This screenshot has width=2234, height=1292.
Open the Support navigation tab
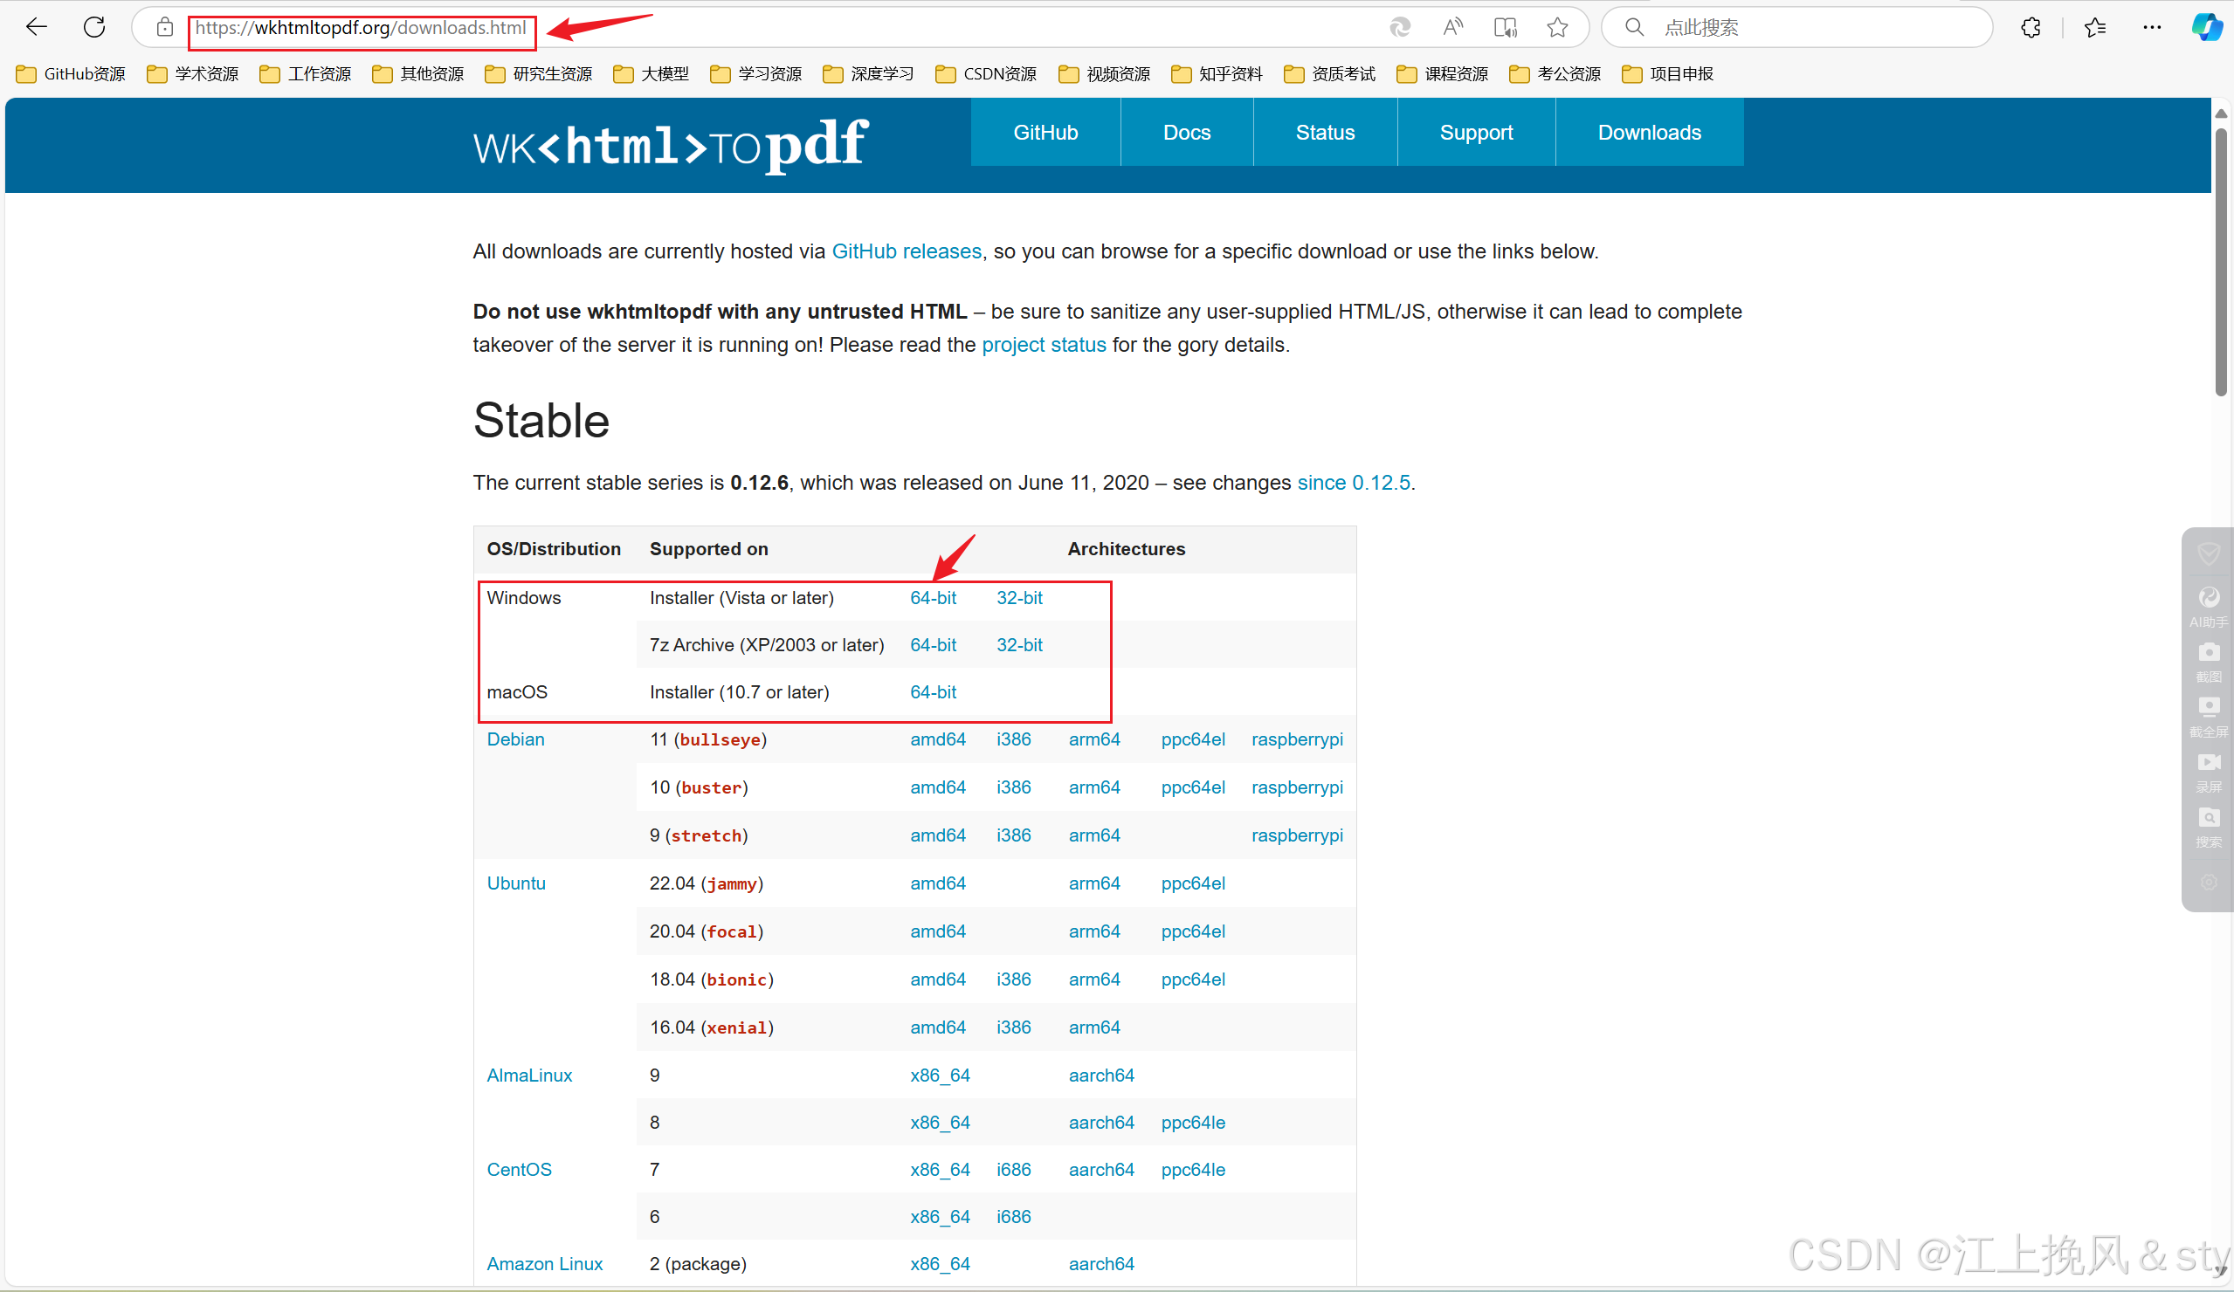[x=1476, y=132]
